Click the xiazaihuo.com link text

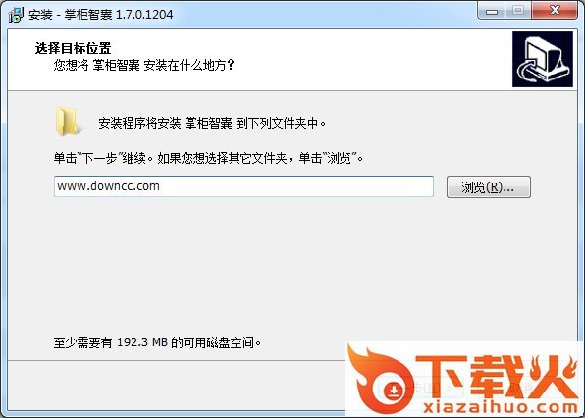(501, 407)
